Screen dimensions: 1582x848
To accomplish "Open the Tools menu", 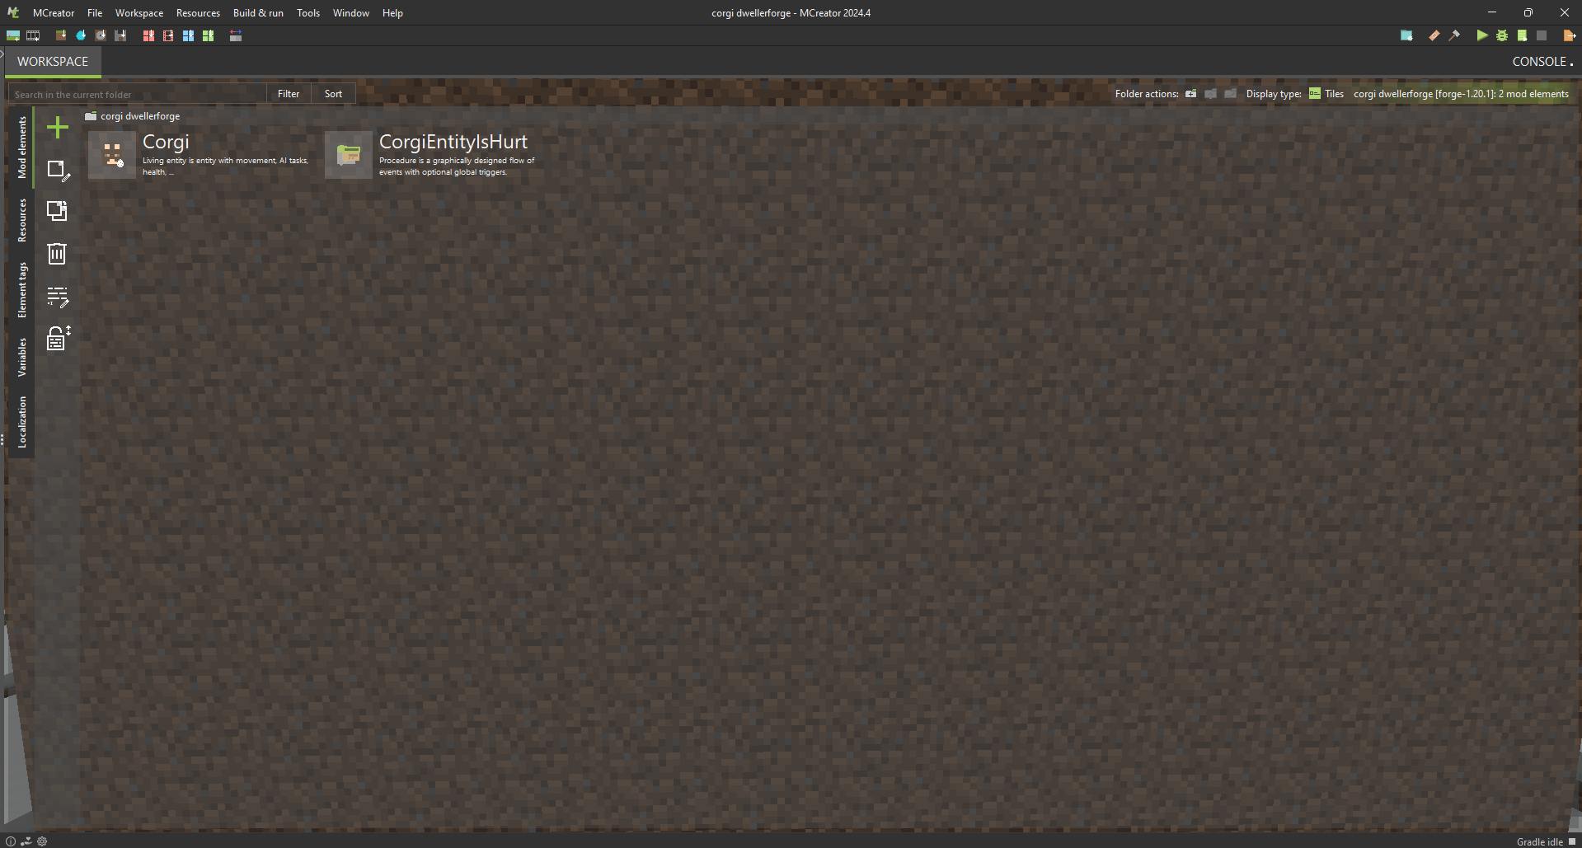I will (308, 13).
